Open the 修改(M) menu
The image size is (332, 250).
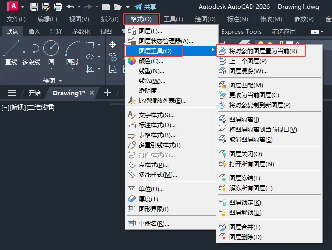[x=271, y=19]
